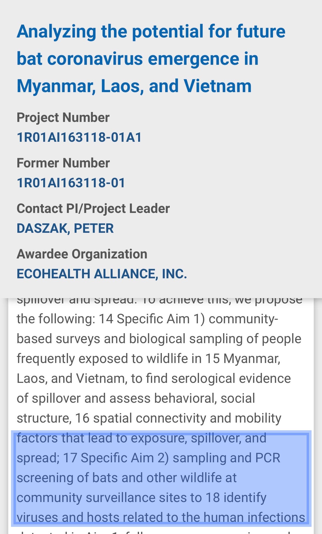This screenshot has width=322, height=534.
Task: Click highlighted line "community surveillance sites to 18 identify"
Action: click(141, 498)
